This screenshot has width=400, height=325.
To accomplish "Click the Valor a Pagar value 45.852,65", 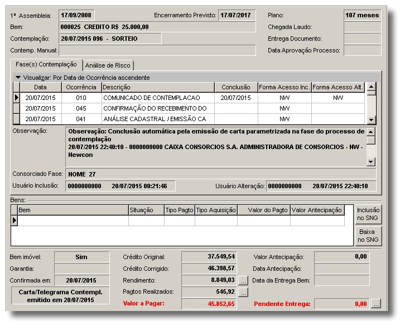I will tap(209, 304).
